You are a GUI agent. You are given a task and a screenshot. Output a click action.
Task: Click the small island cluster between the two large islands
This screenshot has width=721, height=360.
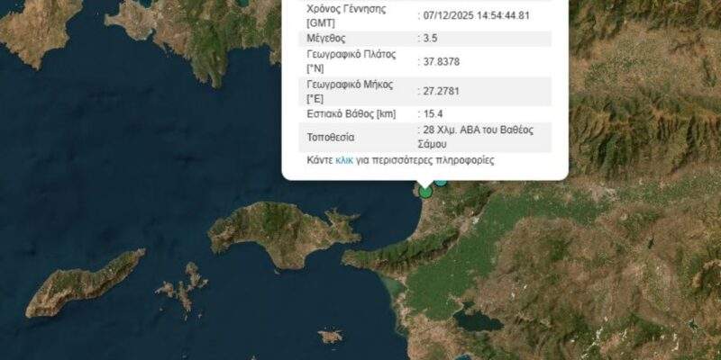183,289
